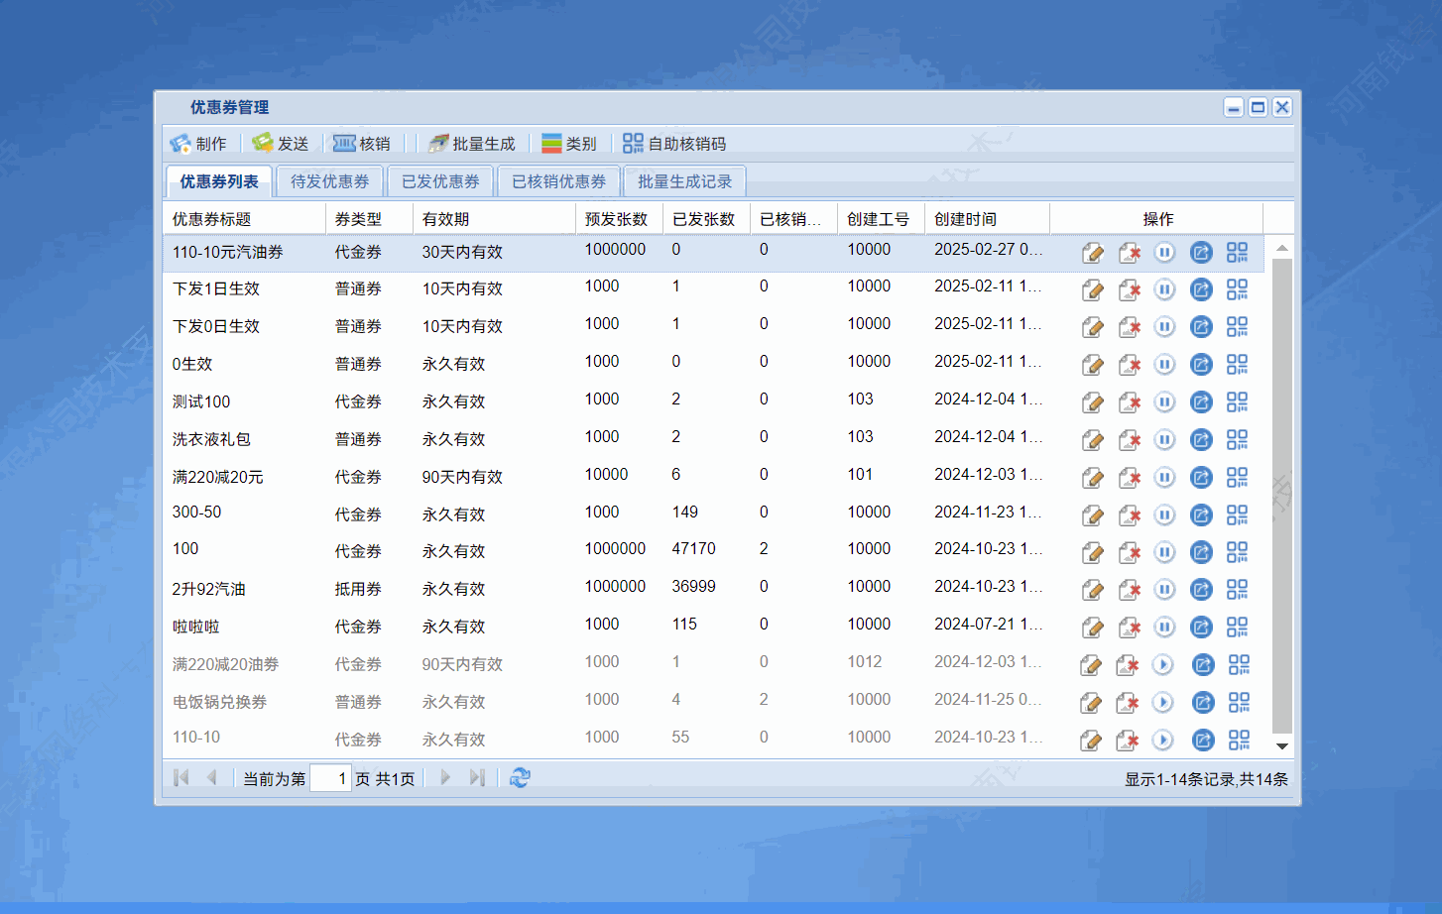This screenshot has width=1442, height=914.
Task: Pause the 啦啦啦 coupon
Action: click(1164, 628)
